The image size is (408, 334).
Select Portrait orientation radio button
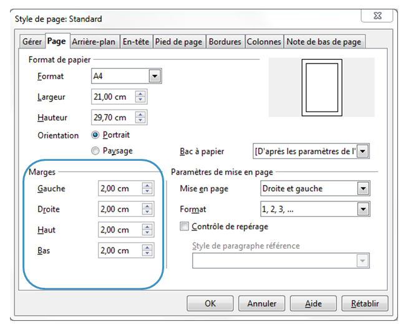95,135
